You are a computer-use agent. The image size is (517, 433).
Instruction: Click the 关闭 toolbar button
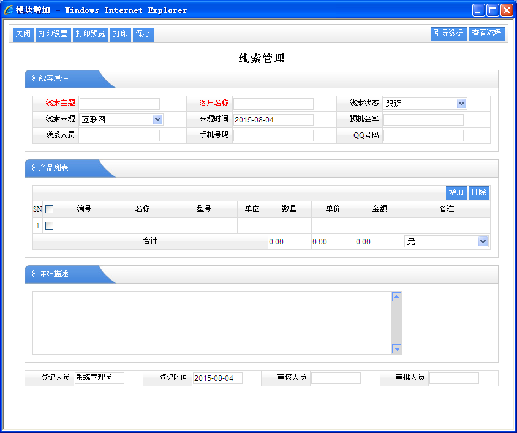coord(23,34)
